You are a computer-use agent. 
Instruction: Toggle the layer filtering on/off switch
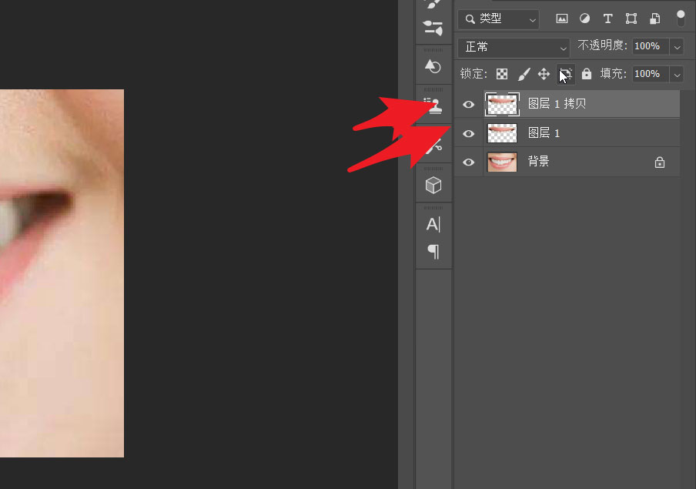(x=680, y=18)
